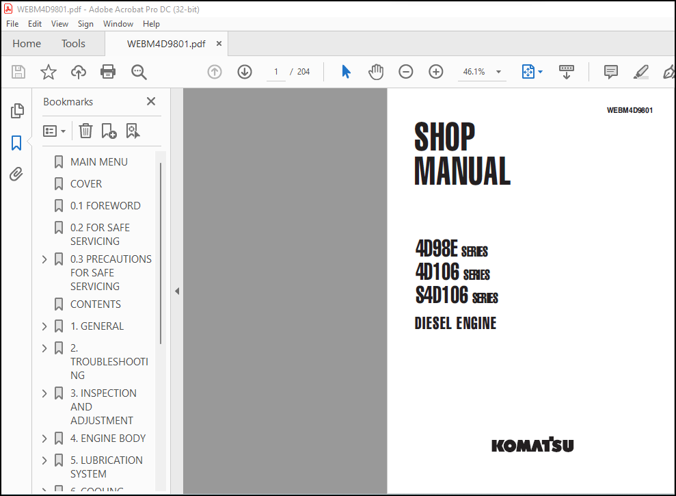This screenshot has height=496, width=676.
Task: Add file to starred with star icon
Action: click(49, 72)
